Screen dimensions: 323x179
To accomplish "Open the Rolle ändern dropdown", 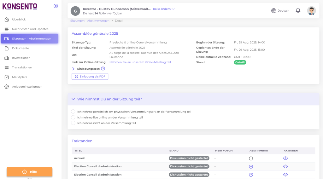I will click(164, 9).
